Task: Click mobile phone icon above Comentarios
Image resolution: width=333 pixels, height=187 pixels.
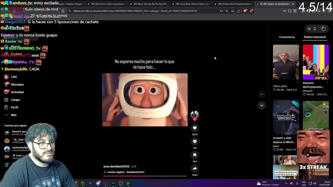Action: tap(315, 29)
